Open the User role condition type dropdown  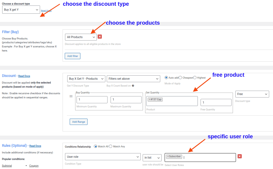point(103,157)
